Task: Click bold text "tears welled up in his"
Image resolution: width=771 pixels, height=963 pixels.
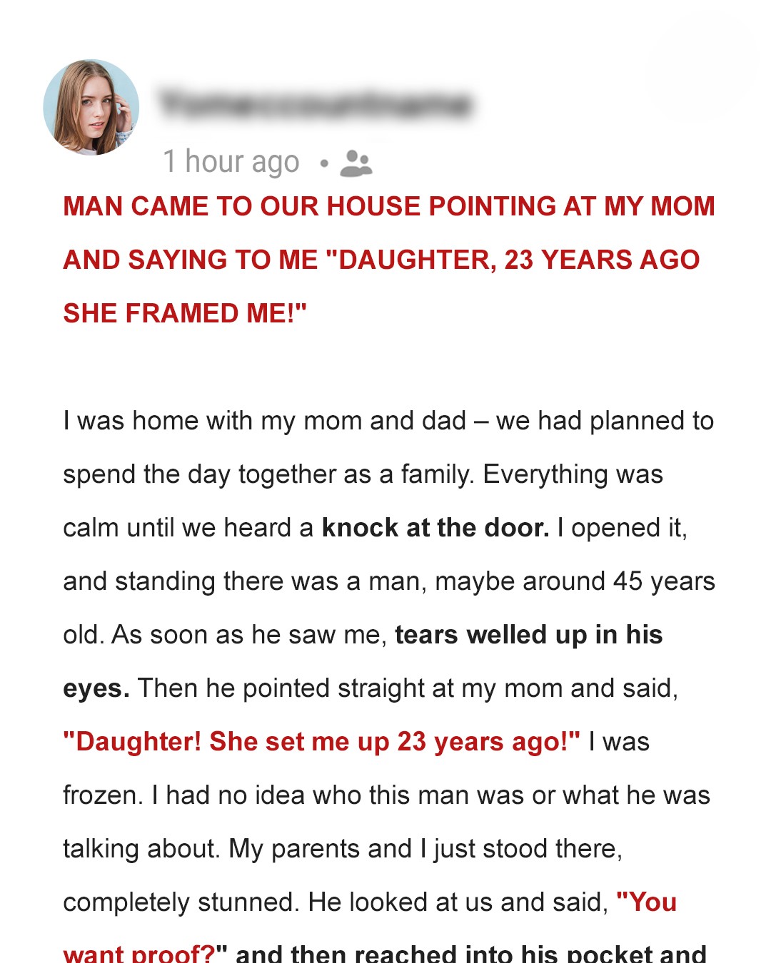Action: 528,635
